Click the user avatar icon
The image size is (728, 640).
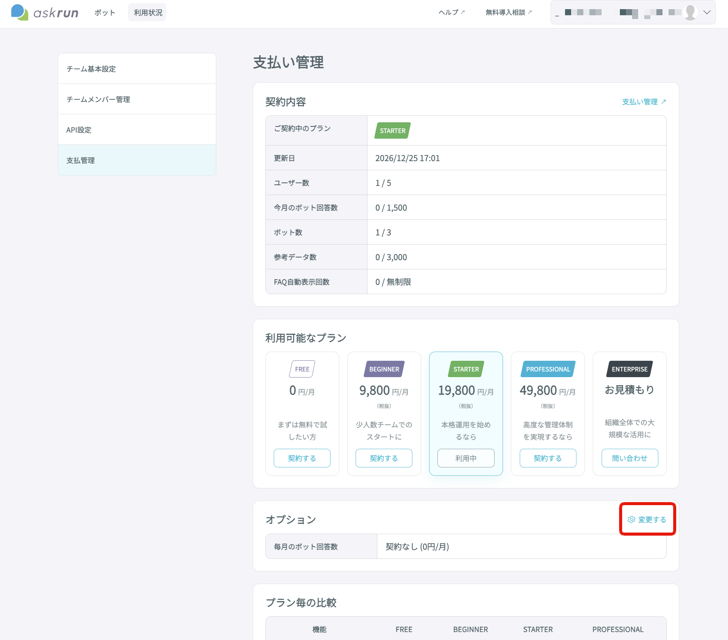click(x=690, y=13)
